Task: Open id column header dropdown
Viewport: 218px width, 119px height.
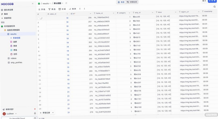Action: [x=90, y=13]
